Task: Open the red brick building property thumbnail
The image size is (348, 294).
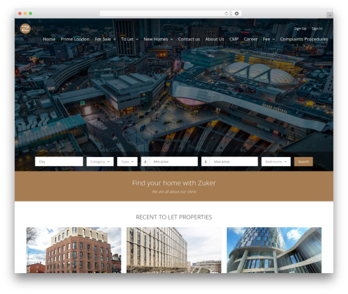Action: 74,250
